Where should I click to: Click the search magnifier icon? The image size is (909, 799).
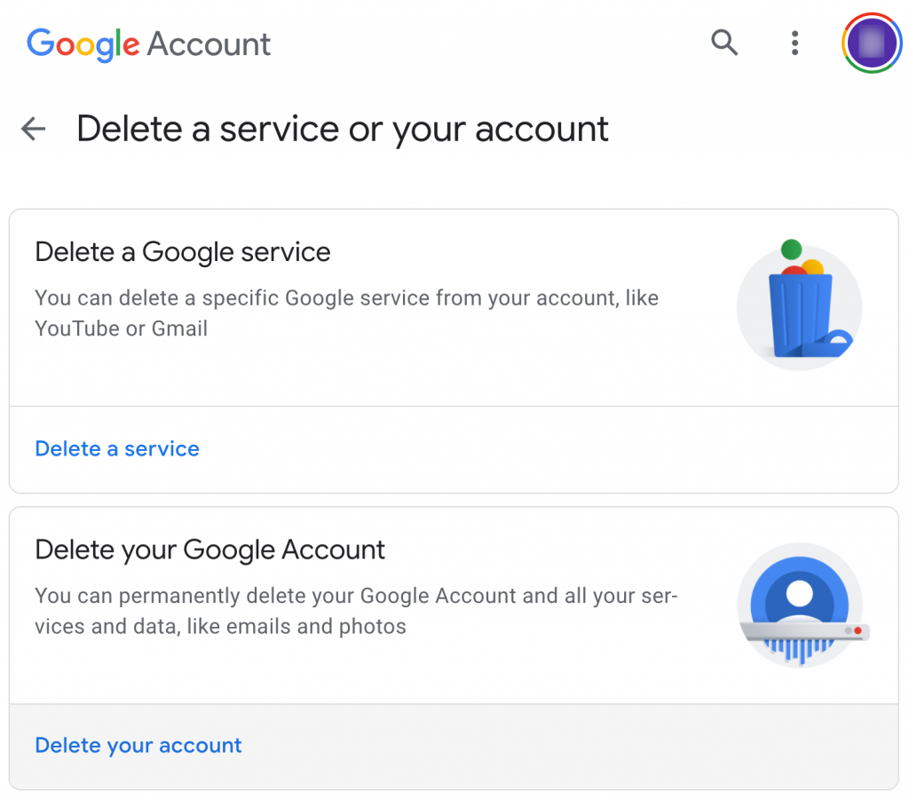pyautogui.click(x=724, y=43)
